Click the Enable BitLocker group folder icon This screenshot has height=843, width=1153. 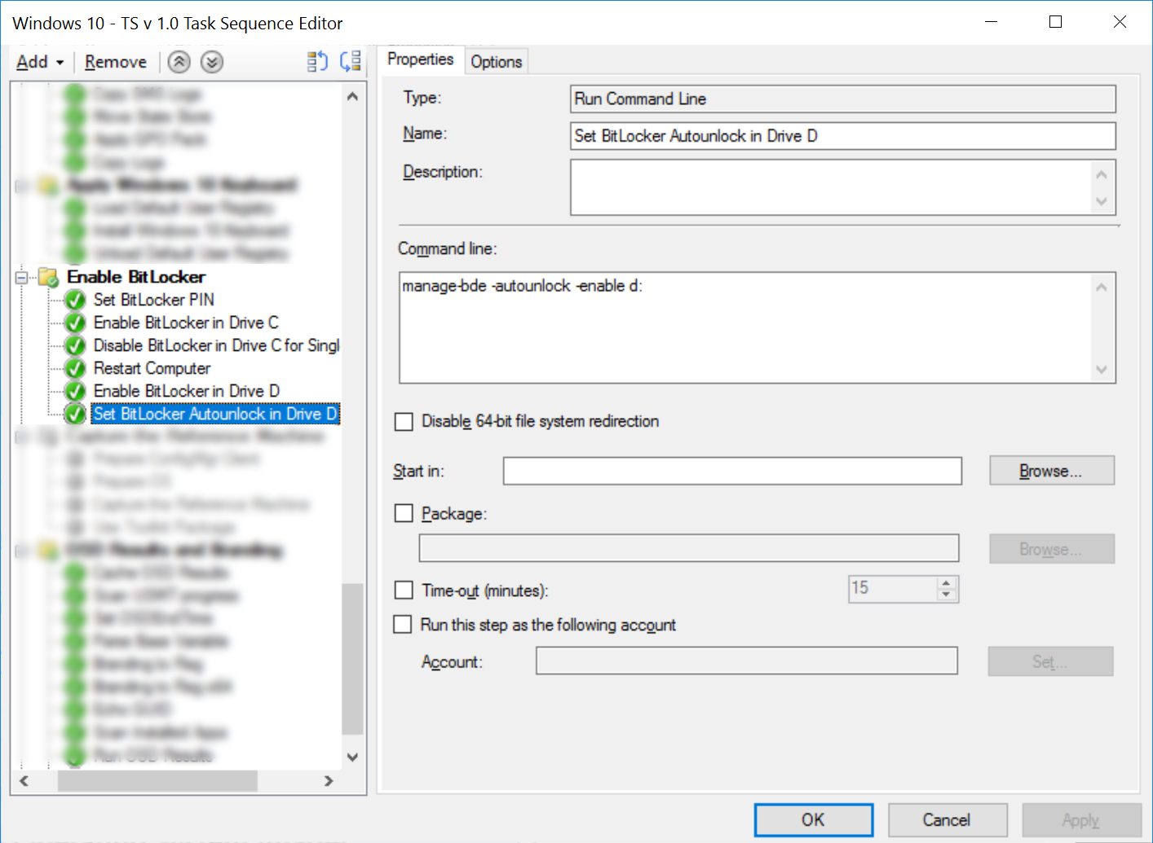click(49, 277)
